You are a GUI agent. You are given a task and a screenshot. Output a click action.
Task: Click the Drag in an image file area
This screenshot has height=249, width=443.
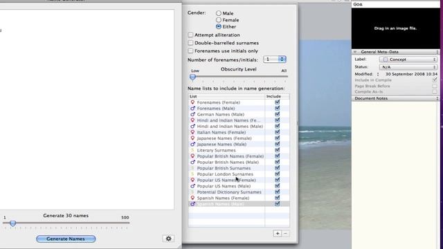[395, 28]
